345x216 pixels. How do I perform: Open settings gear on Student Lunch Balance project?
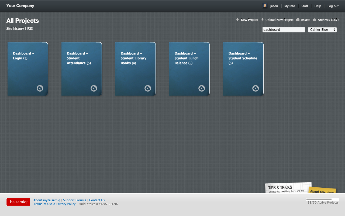(202, 88)
